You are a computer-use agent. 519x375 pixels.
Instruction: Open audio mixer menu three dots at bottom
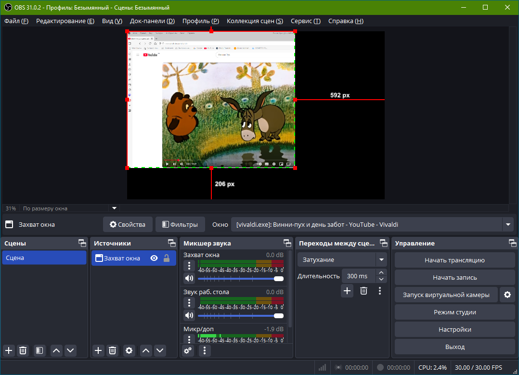point(205,350)
